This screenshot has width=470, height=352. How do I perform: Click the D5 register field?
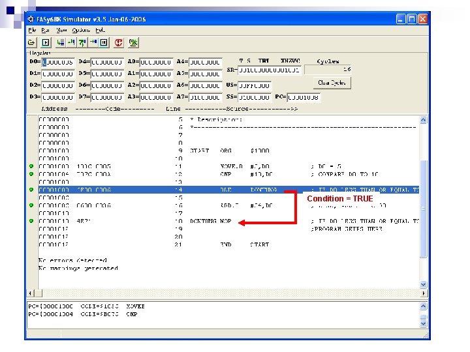click(107, 74)
